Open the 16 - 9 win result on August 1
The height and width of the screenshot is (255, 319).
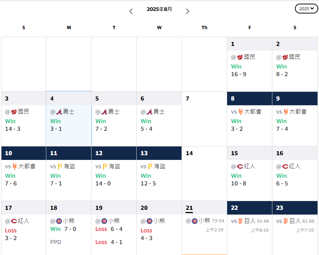tap(238, 74)
